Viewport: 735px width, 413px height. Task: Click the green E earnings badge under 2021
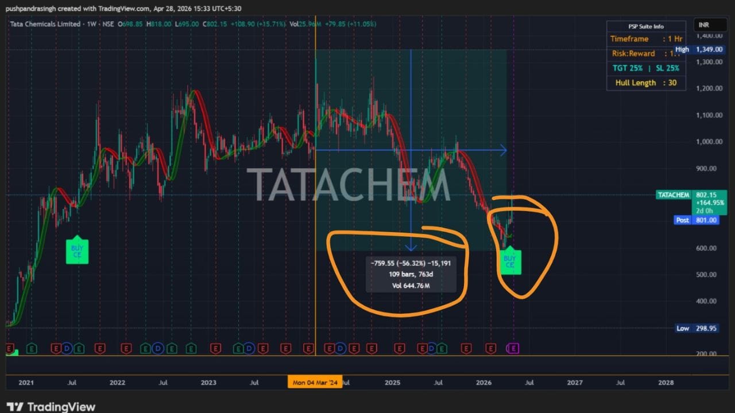pos(32,348)
